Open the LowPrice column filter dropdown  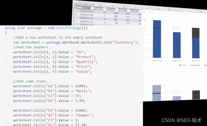coord(140,11)
